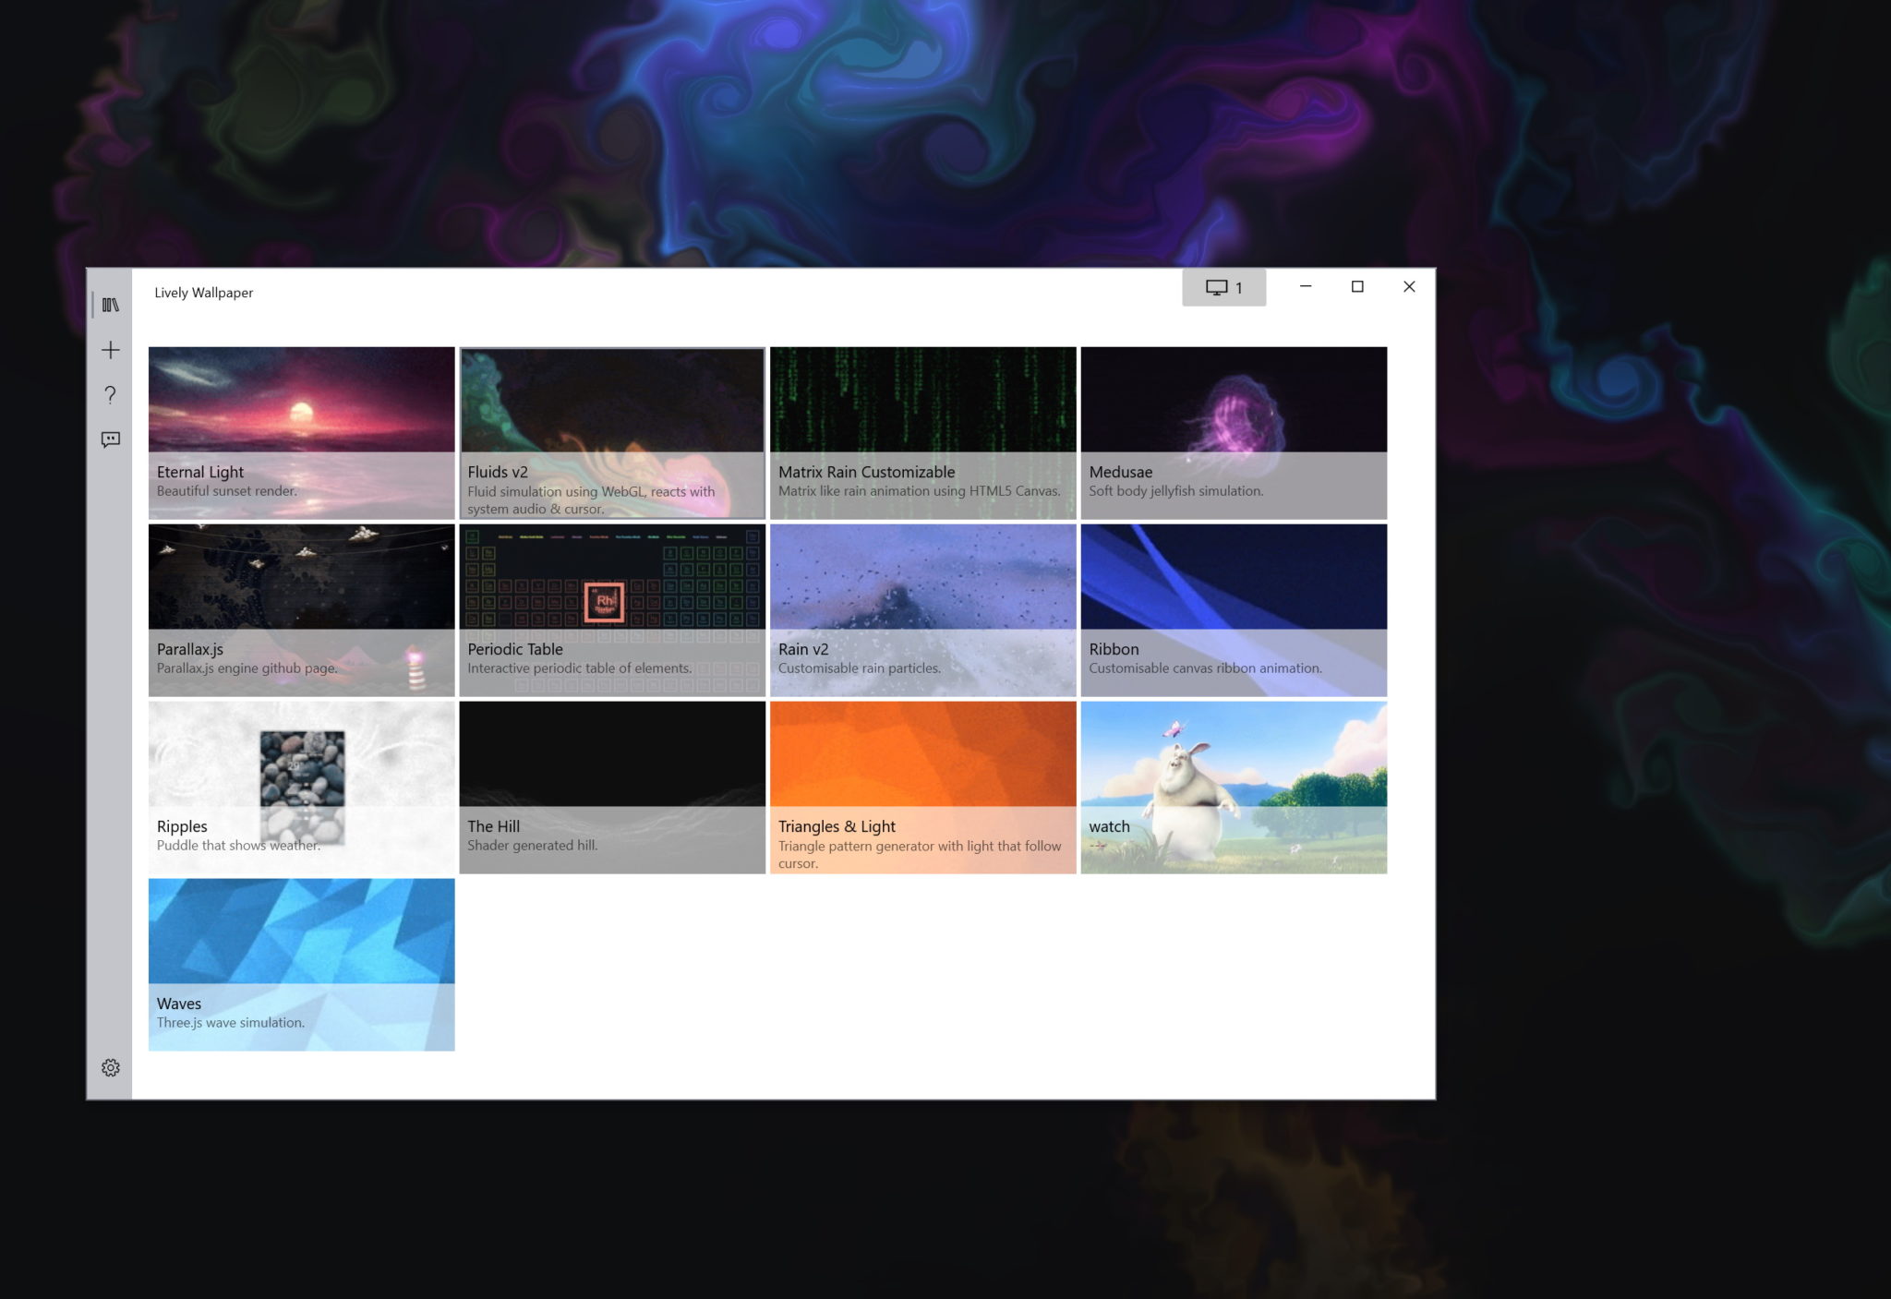Click the Waves wave simulation wallpaper

click(300, 963)
